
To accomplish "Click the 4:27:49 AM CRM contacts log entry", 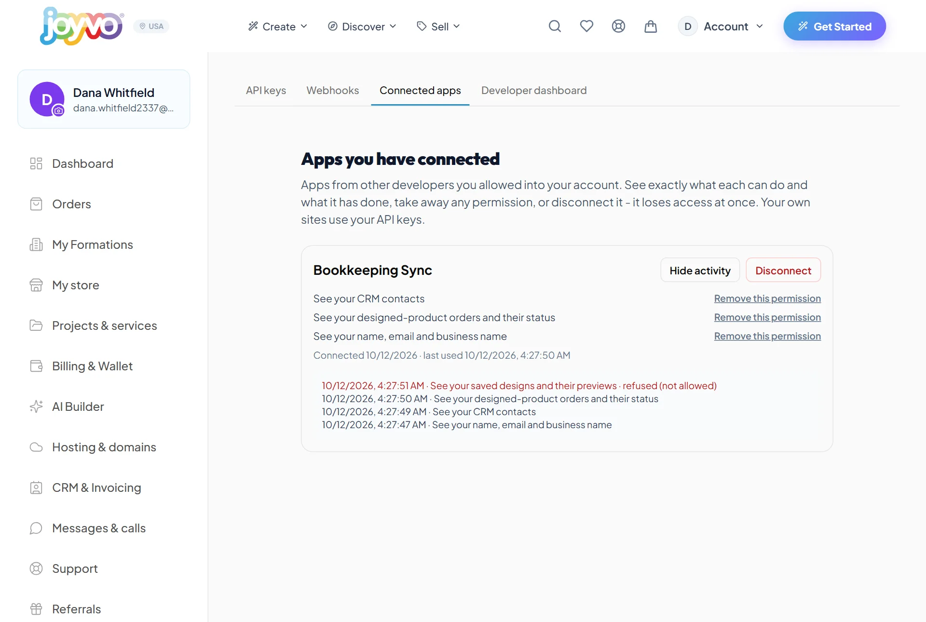I will (429, 412).
